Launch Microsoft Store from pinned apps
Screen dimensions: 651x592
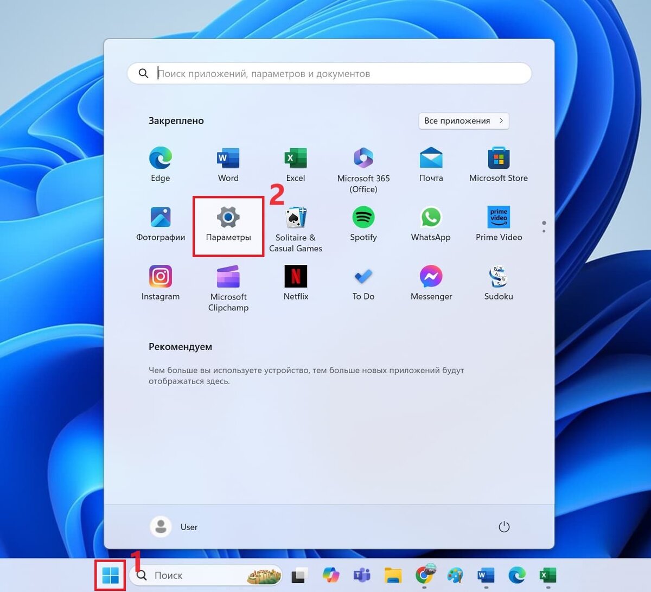pos(499,165)
